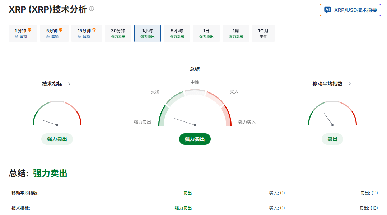The width and height of the screenshot is (387, 215).
Task: Click the 强力卖出 label left of gauge
Action: point(143,122)
